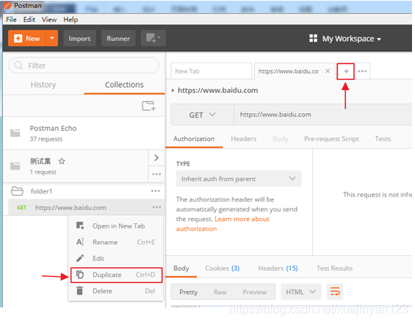Click the Postman logo icon in title bar
The height and width of the screenshot is (323, 415).
click(x=7, y=5)
